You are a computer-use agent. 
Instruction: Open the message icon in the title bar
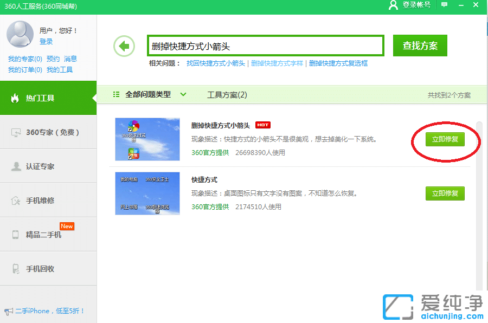[445, 5]
